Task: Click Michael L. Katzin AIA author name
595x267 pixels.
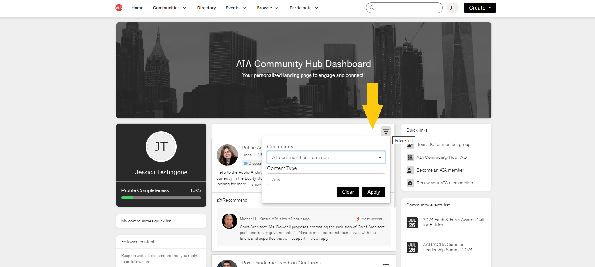Action: (259, 219)
